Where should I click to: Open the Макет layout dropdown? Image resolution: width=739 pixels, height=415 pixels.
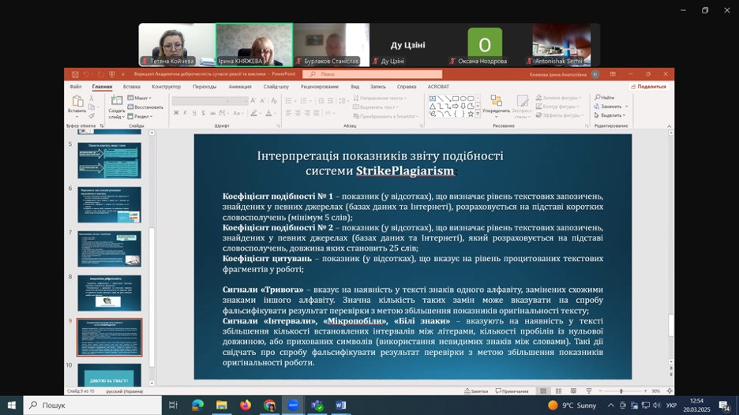pos(140,98)
